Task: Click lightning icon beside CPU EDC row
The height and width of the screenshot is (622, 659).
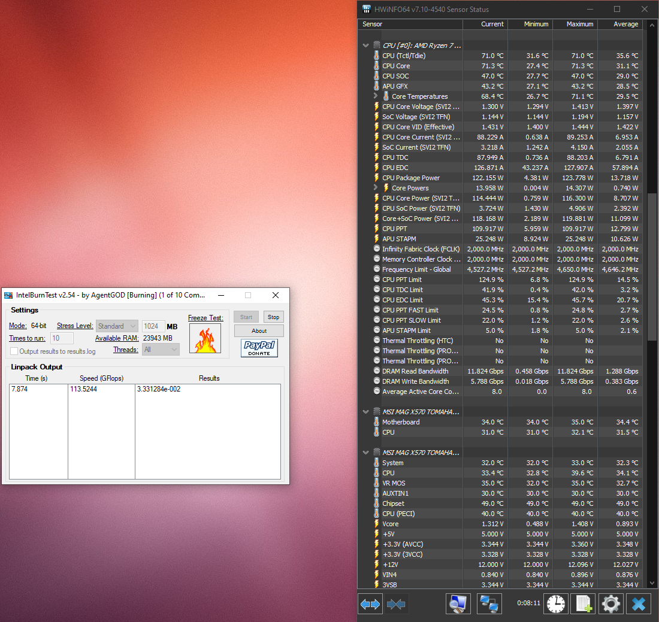Action: click(377, 168)
